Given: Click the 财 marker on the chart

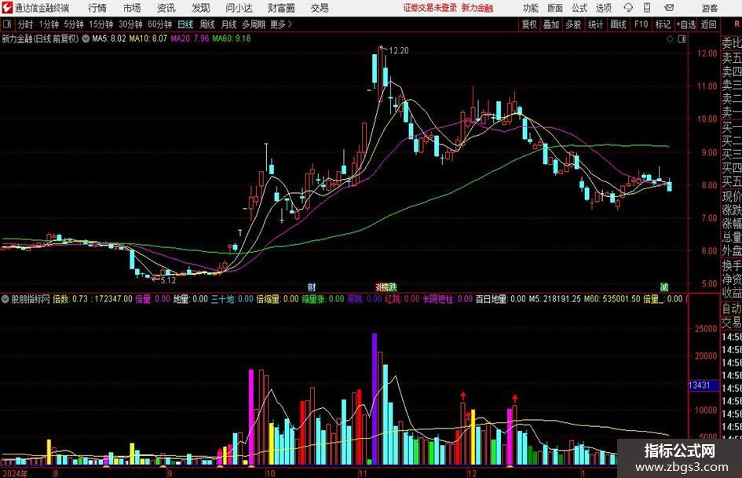Looking at the screenshot, I should 312,286.
